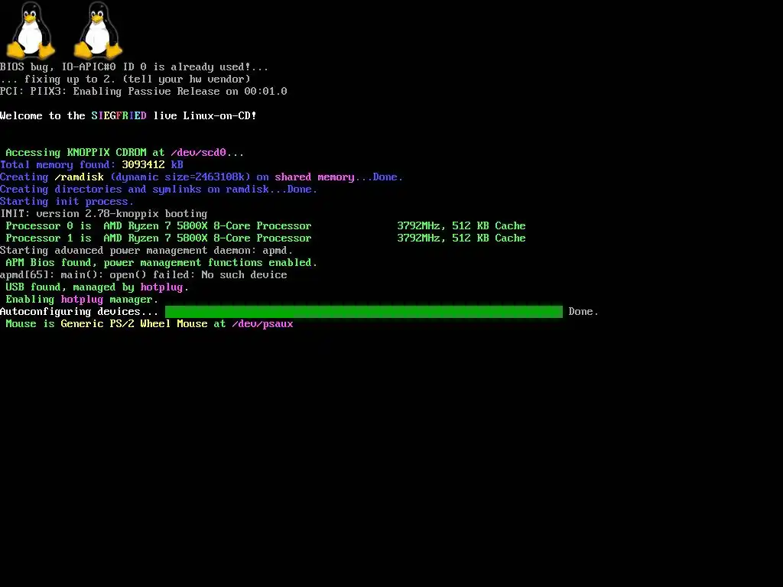Select the memory value 3093412
The image size is (783, 587).
click(x=143, y=165)
